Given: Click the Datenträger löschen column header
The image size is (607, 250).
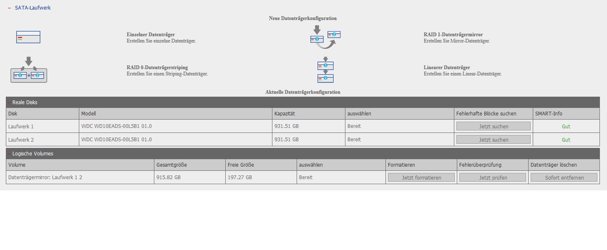Looking at the screenshot, I should pos(564,165).
